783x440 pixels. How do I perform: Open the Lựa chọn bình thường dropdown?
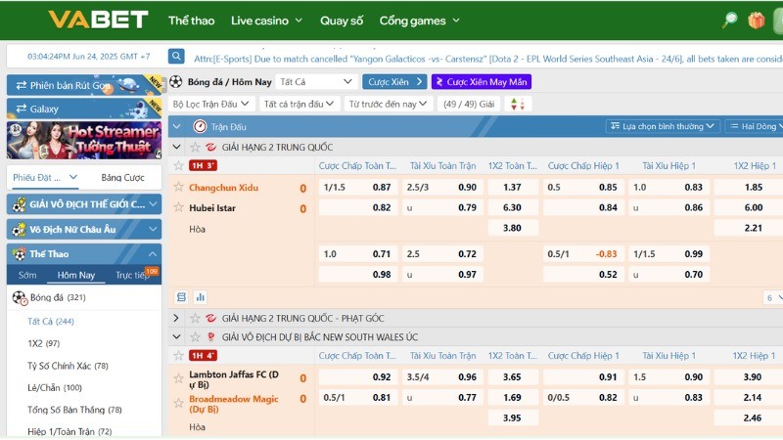point(663,126)
